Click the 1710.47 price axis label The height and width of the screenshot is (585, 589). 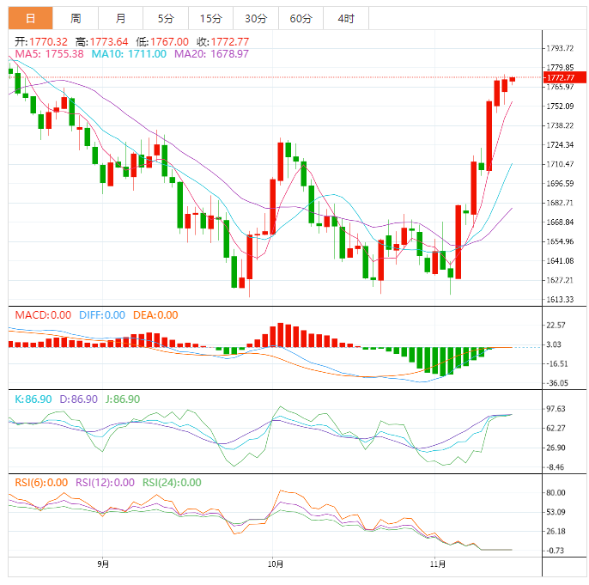click(560, 164)
